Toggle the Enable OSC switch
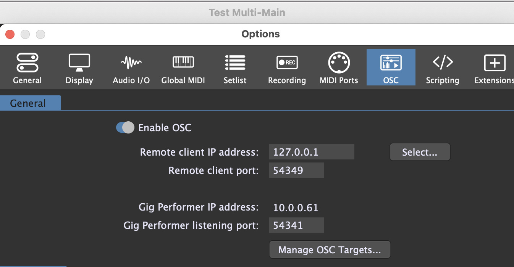This screenshot has height=267, width=514. tap(125, 128)
